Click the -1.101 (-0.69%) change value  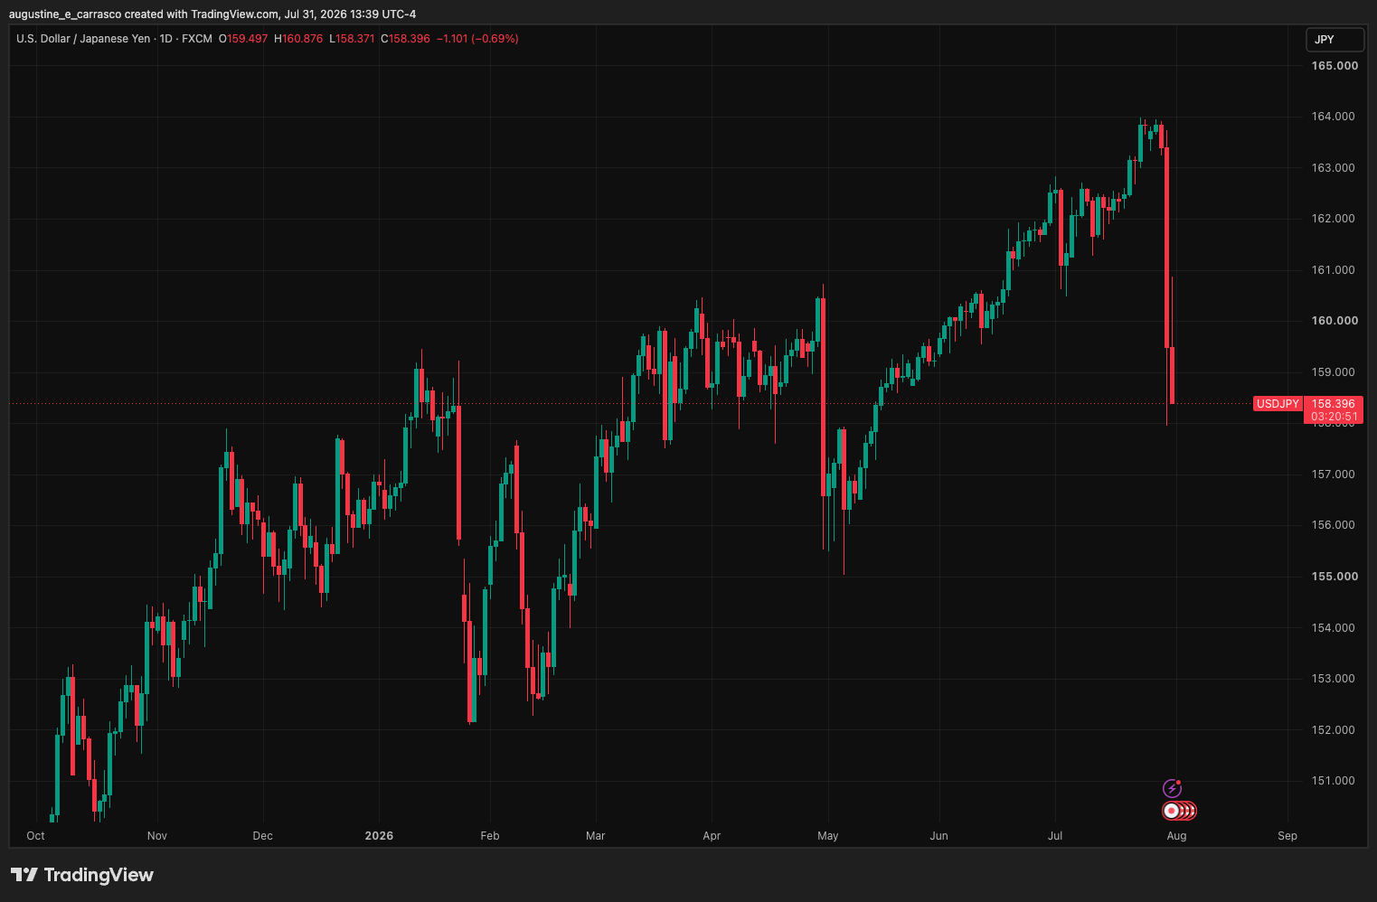coord(477,39)
